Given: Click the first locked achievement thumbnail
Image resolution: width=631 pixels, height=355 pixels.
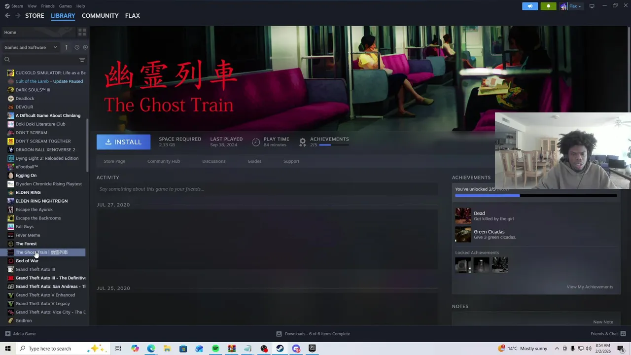Looking at the screenshot, I should pyautogui.click(x=463, y=265).
